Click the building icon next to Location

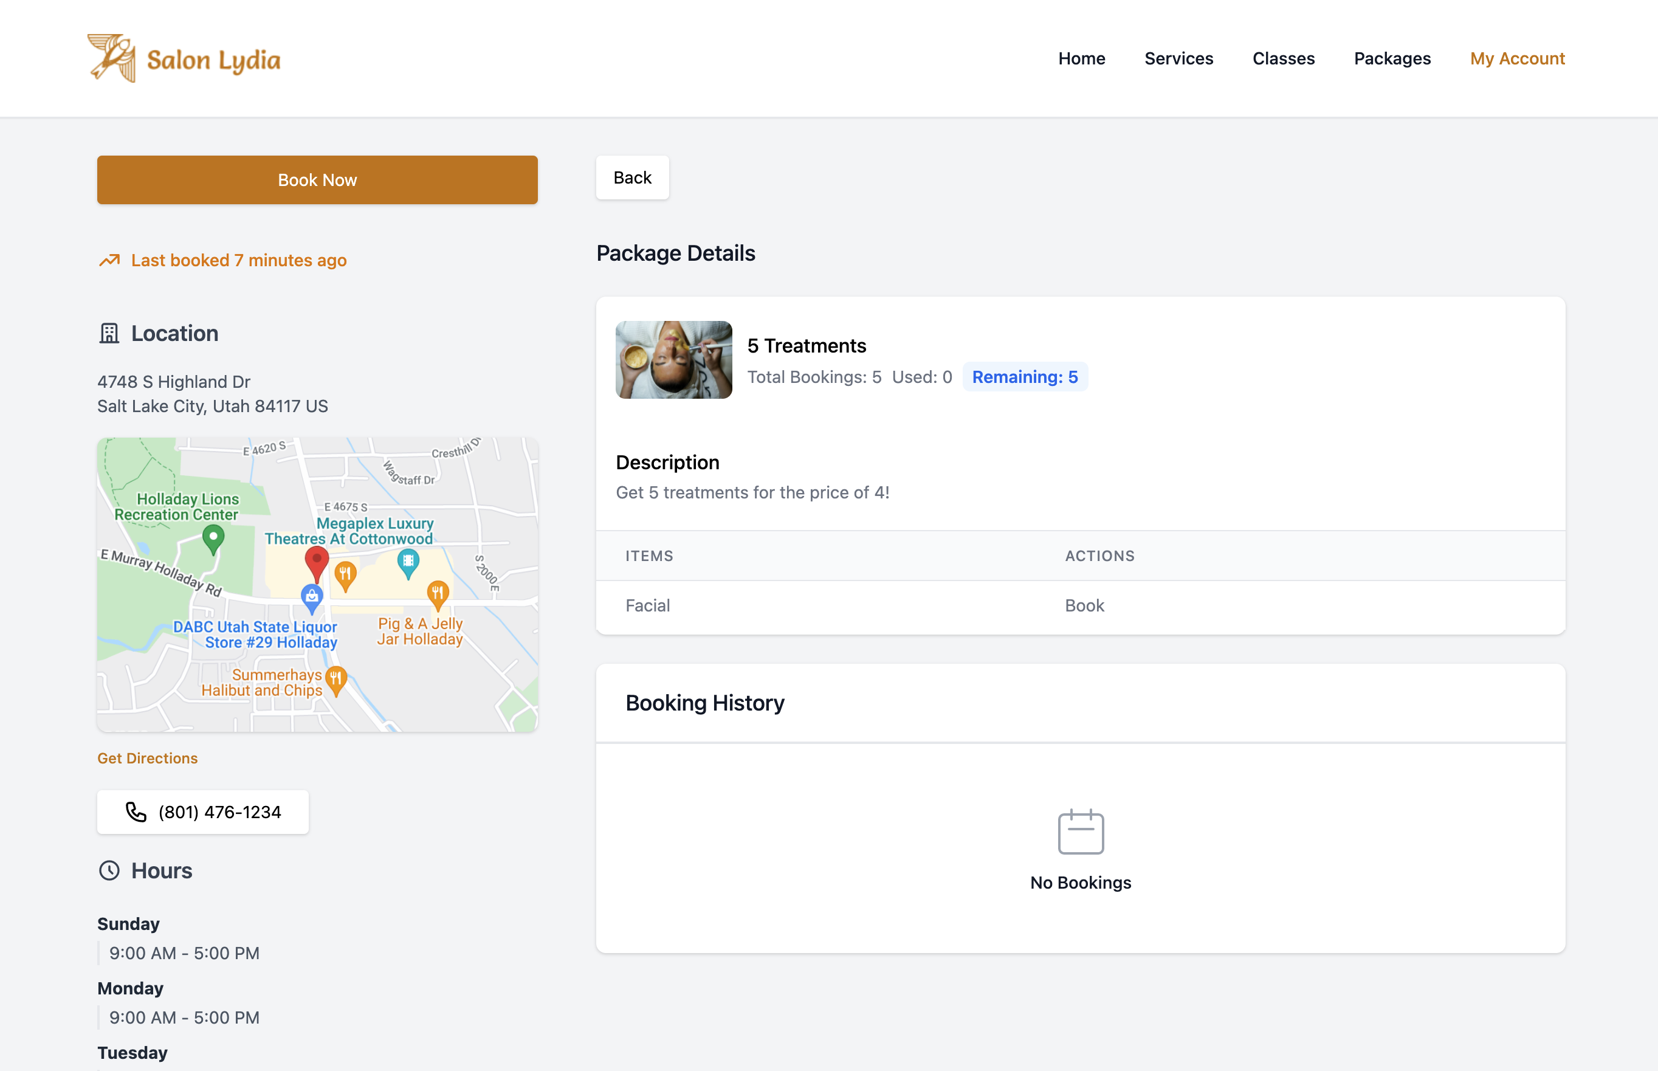pos(109,333)
